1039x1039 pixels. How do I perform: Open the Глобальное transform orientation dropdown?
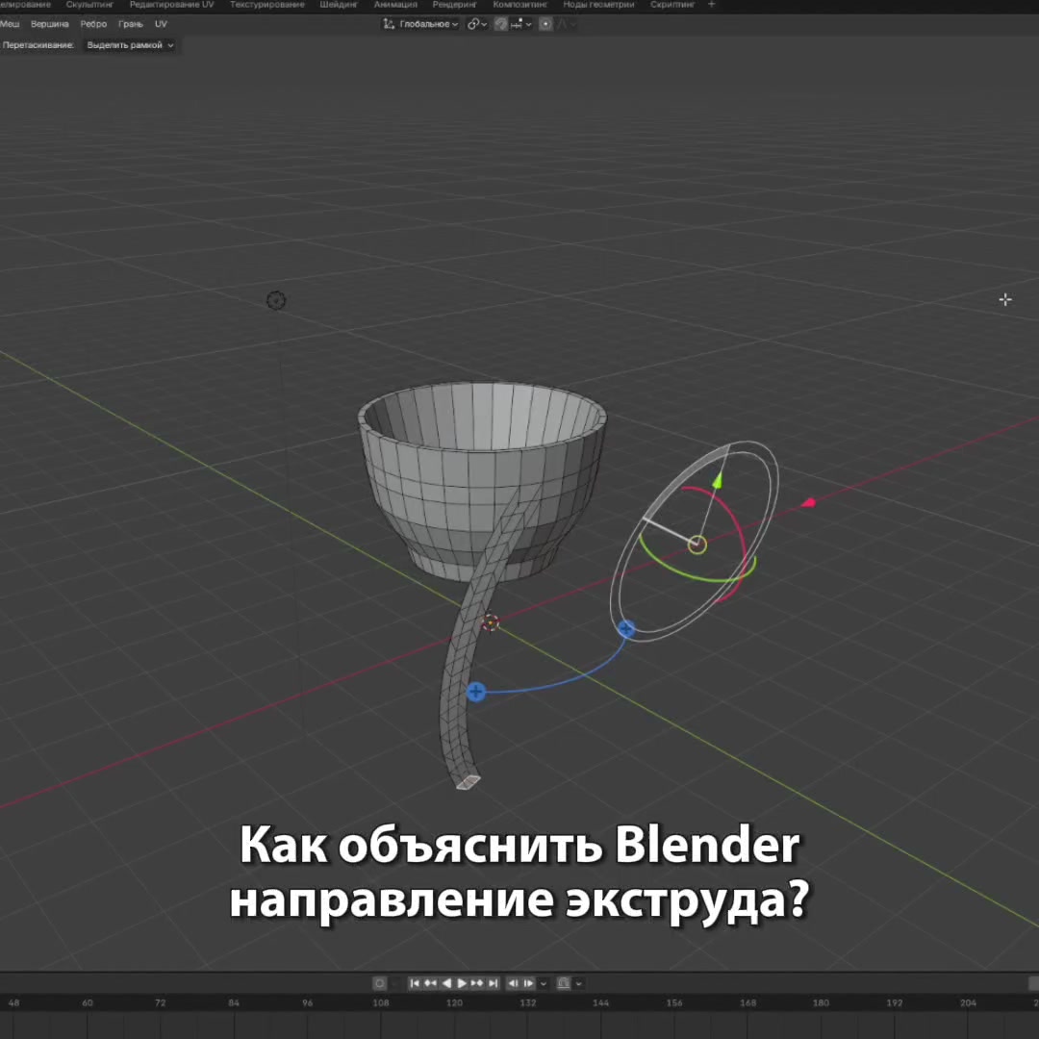pos(421,24)
